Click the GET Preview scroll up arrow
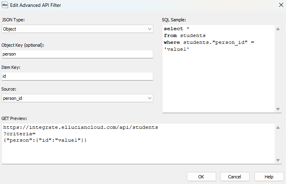This screenshot has height=184, width=286. 278,128
